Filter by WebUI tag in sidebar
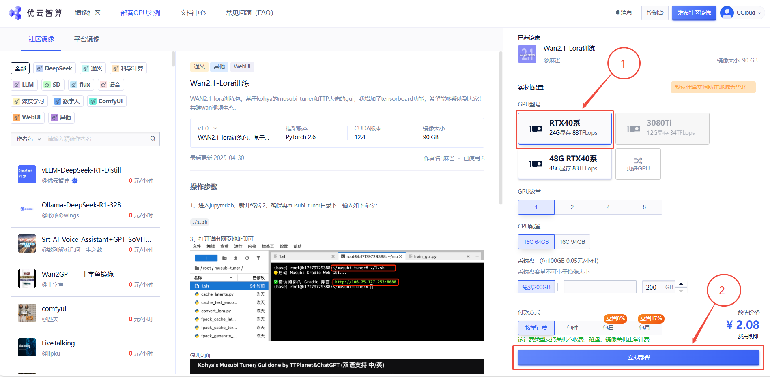 tap(28, 117)
